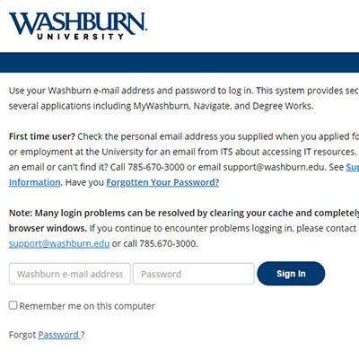Focus the Washburn e-mail address field
359x359 pixels.
tap(70, 274)
